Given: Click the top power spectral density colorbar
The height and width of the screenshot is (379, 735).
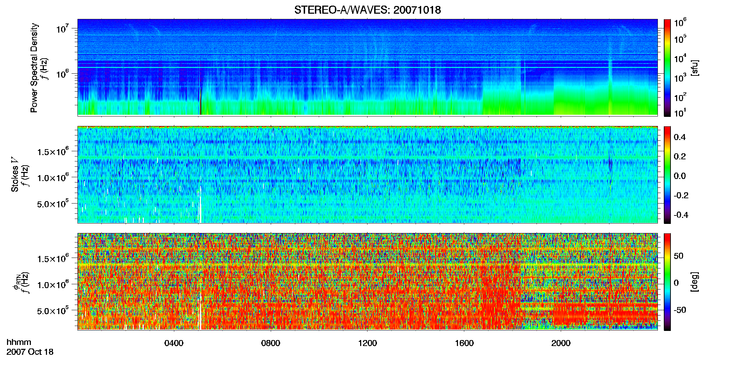Looking at the screenshot, I should pyautogui.click(x=667, y=68).
